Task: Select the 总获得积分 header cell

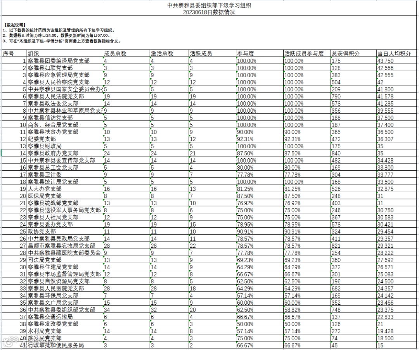Action: tap(353, 53)
